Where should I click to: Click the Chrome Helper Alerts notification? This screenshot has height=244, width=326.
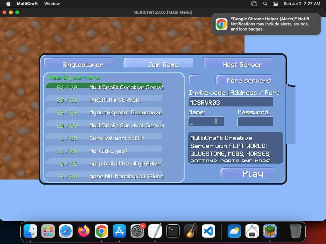pyautogui.click(x=266, y=24)
